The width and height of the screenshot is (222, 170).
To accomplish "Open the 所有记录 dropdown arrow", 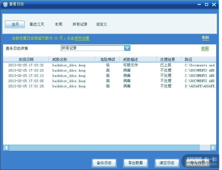I will point(127,48).
